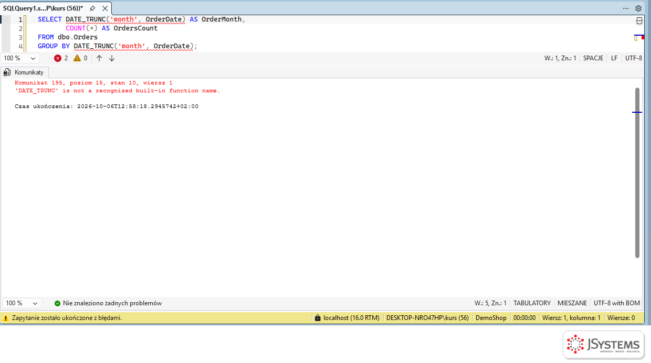Click 'Wiersz: 1, kolumna: 1' status entry
This screenshot has height=363, width=651.
pyautogui.click(x=571, y=318)
